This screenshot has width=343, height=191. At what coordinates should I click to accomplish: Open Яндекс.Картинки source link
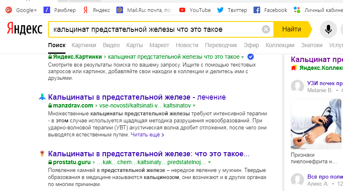77,57
